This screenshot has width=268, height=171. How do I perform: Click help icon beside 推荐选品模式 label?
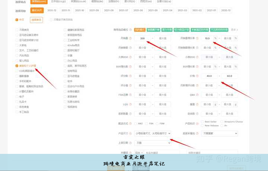tap(130, 30)
